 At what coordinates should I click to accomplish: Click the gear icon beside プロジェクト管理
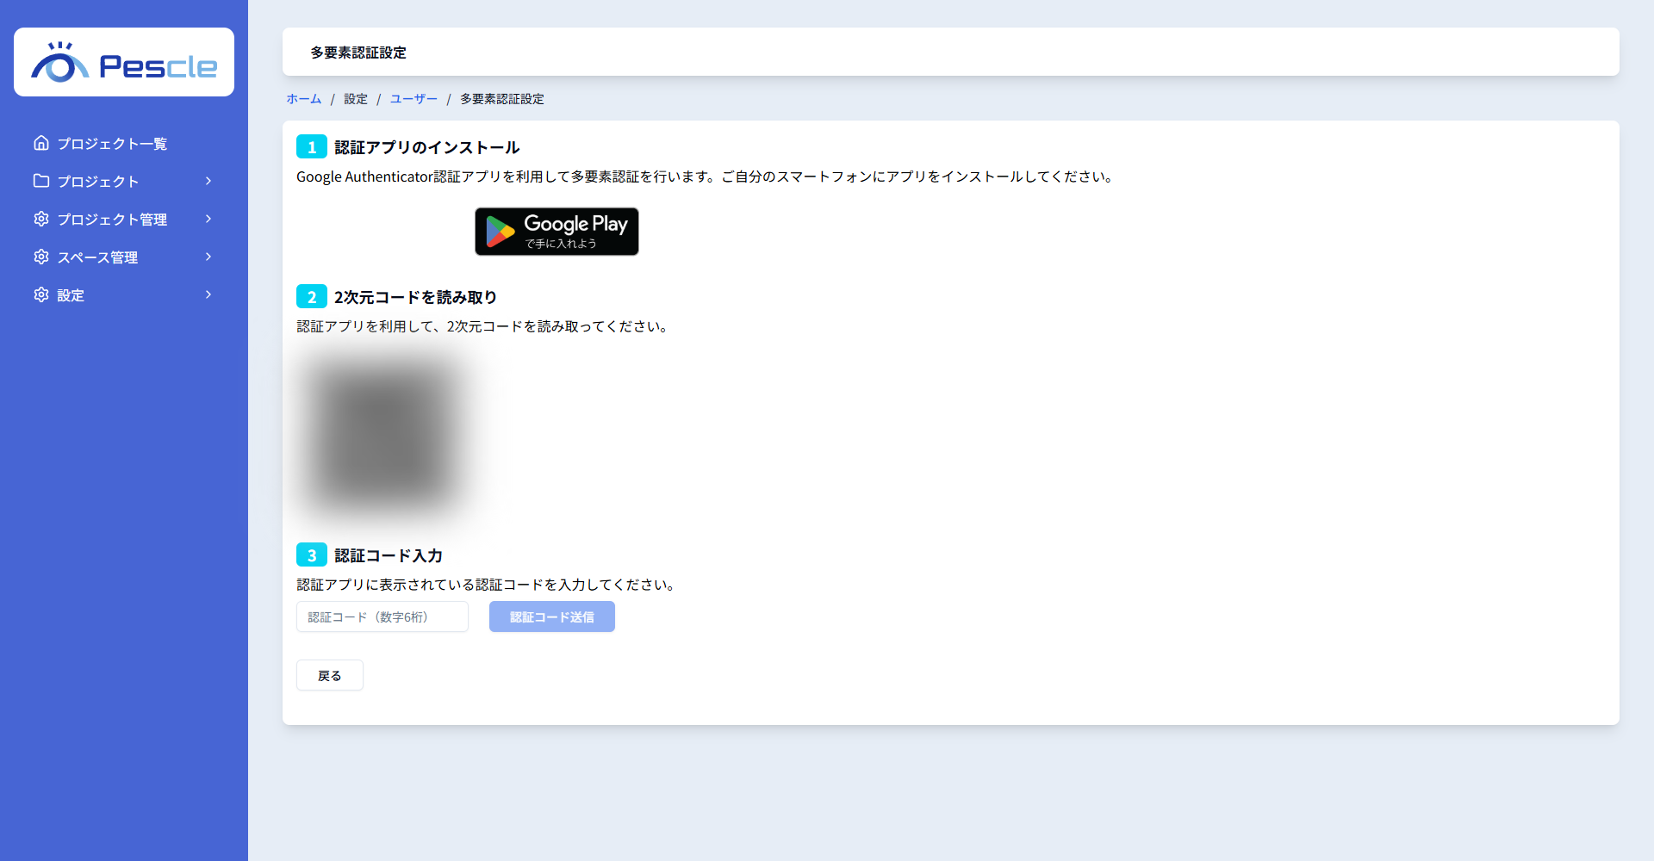pyautogui.click(x=41, y=219)
